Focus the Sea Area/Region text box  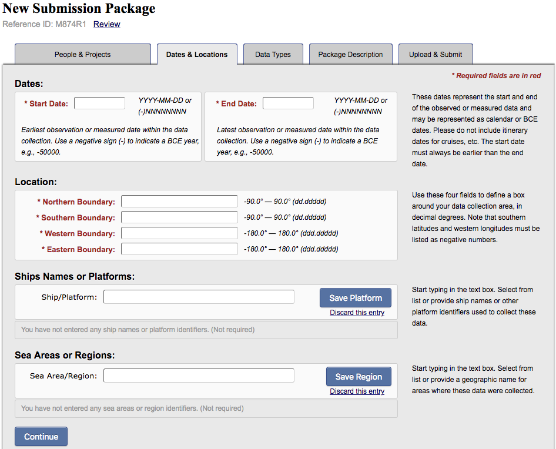click(199, 376)
